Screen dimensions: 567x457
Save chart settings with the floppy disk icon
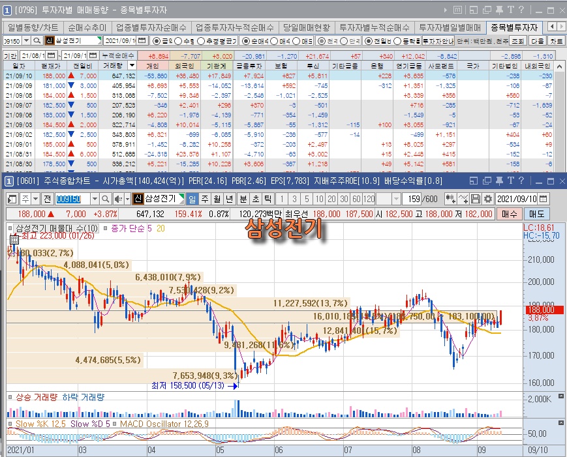tap(476, 199)
